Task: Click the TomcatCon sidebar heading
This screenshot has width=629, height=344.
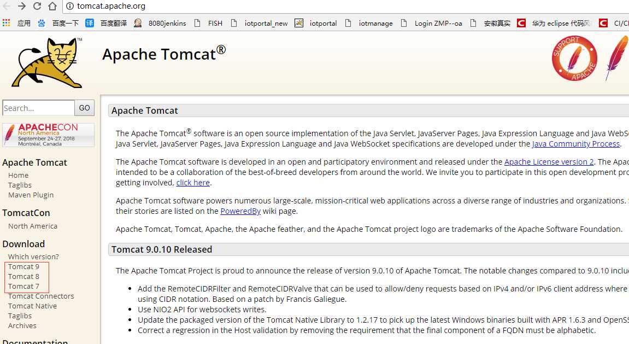Action: point(26,213)
